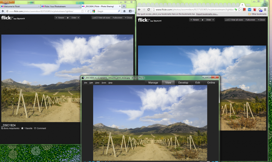
Task: Go to Older photo in Firefox lightbox
Action: (75, 18)
